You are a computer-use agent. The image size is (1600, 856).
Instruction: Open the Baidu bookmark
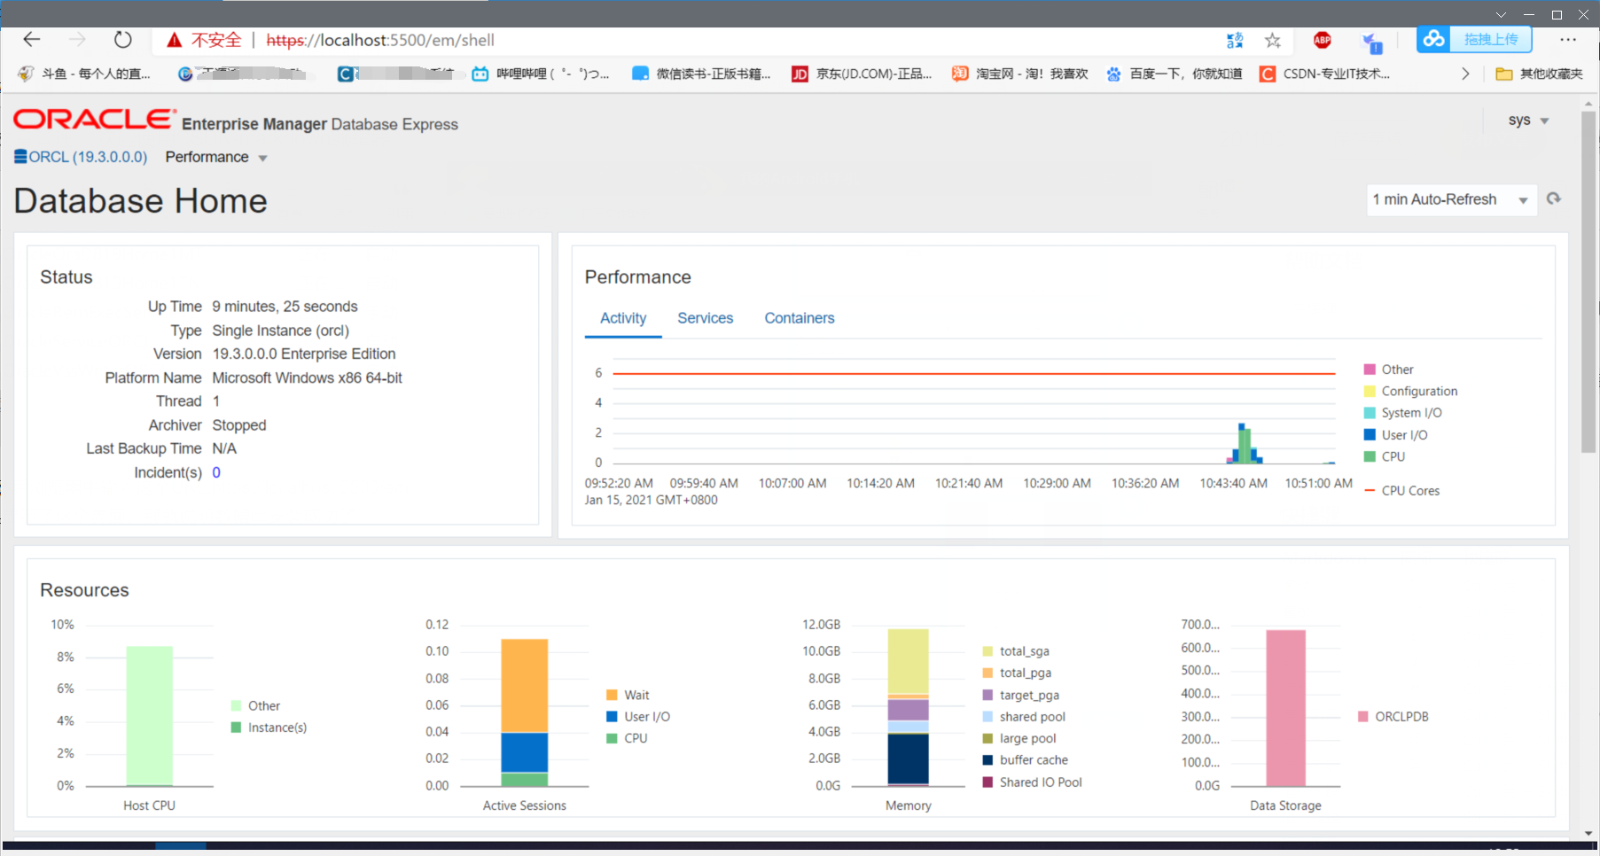(x=1174, y=74)
